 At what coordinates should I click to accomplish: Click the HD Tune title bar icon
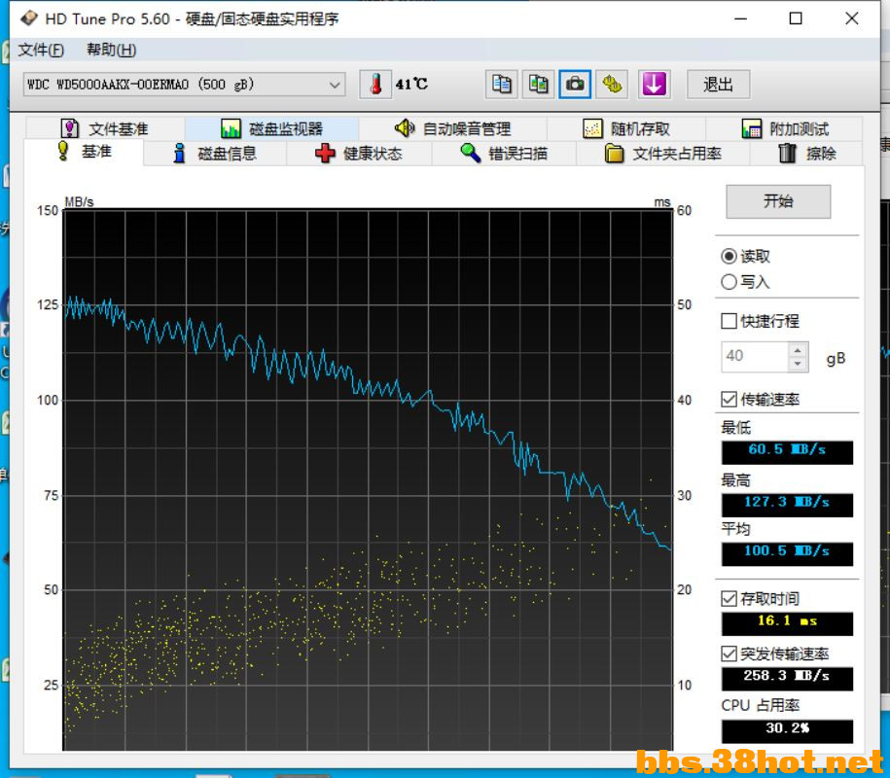29,18
